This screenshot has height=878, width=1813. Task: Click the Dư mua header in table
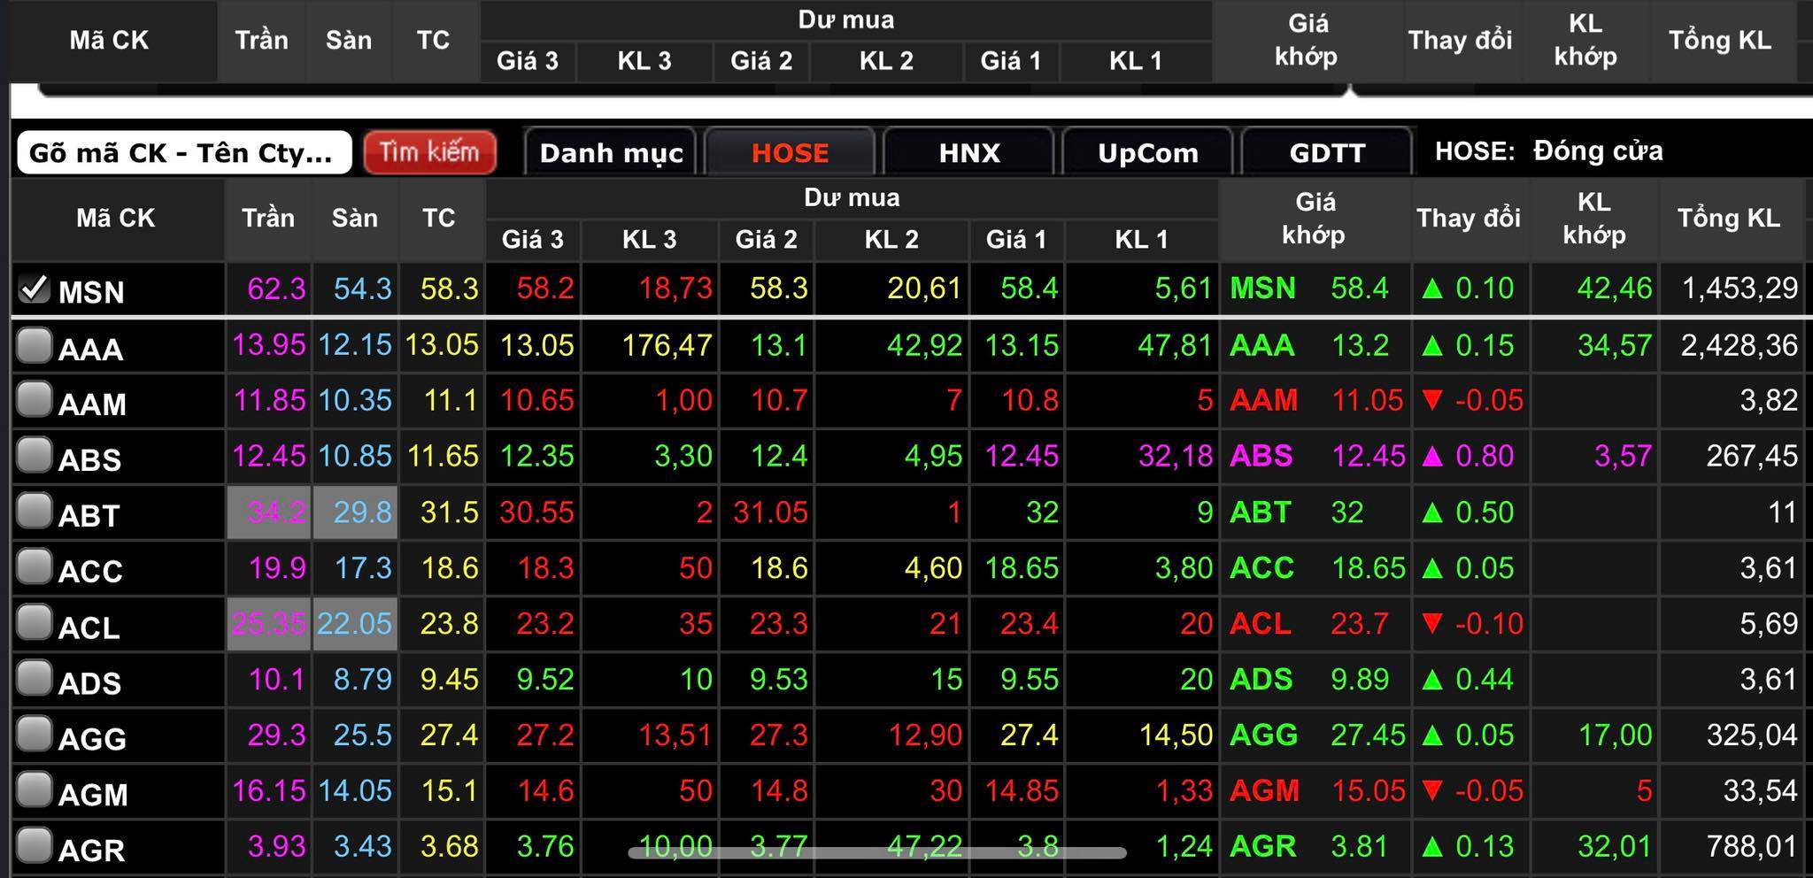point(852,197)
